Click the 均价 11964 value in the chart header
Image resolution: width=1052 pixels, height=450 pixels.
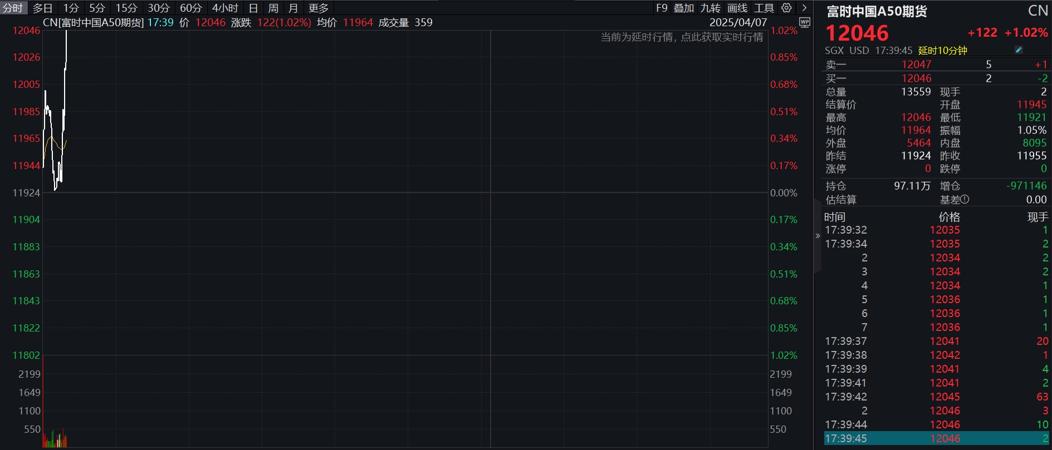[x=358, y=22]
